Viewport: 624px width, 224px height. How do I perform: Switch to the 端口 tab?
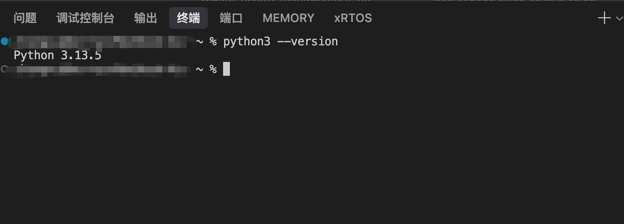pyautogui.click(x=231, y=18)
